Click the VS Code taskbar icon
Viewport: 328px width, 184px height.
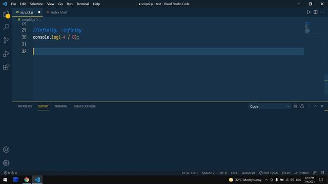pyautogui.click(x=37, y=179)
